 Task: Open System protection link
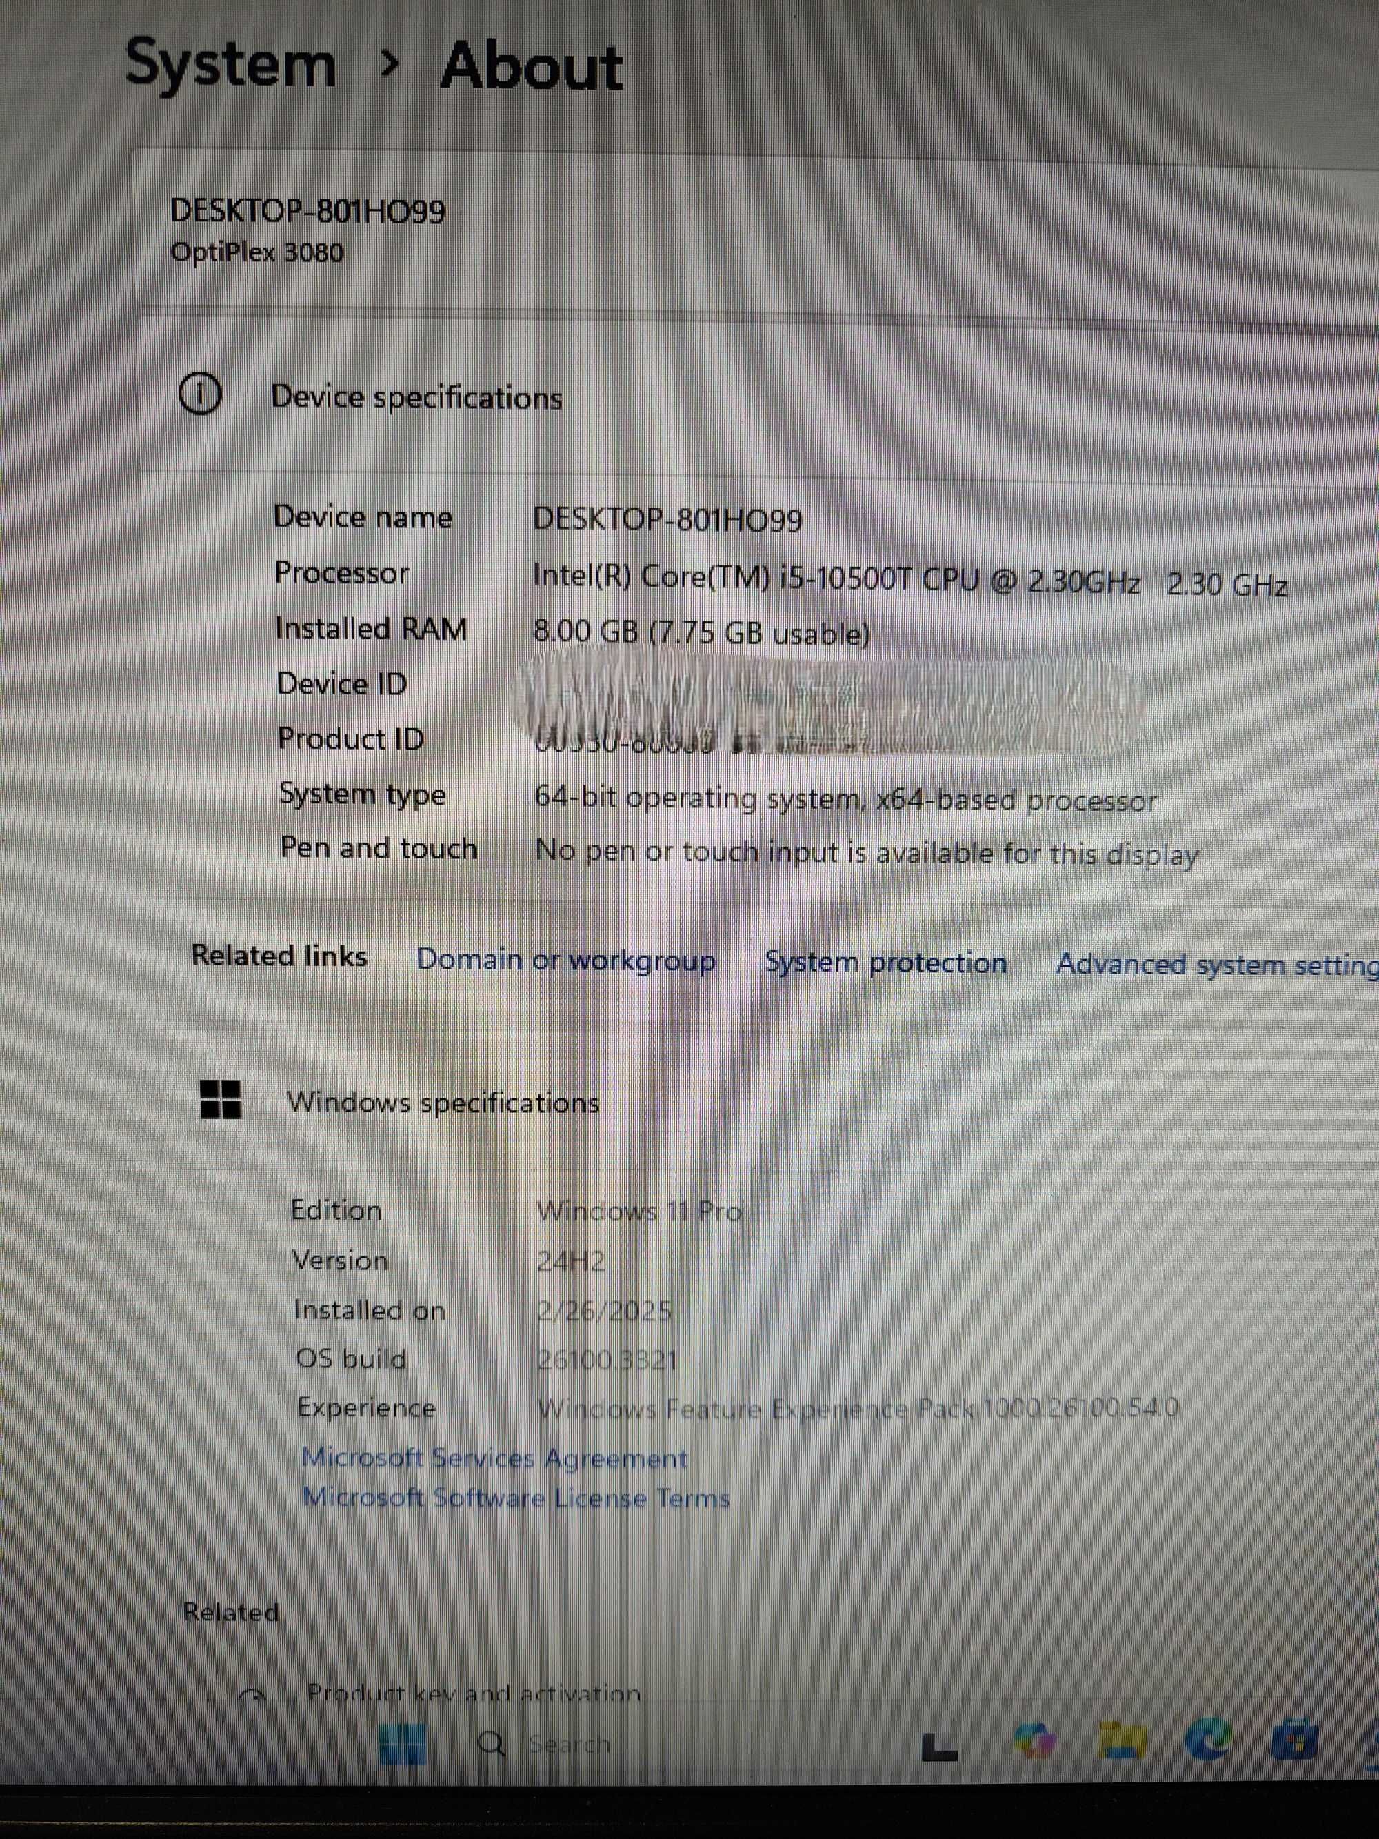point(885,963)
